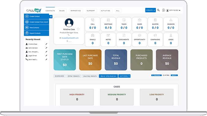The height and width of the screenshot is (116, 207).
Task: Open the CAMPAIGNS megaphone card icon
Action: tap(155, 35)
